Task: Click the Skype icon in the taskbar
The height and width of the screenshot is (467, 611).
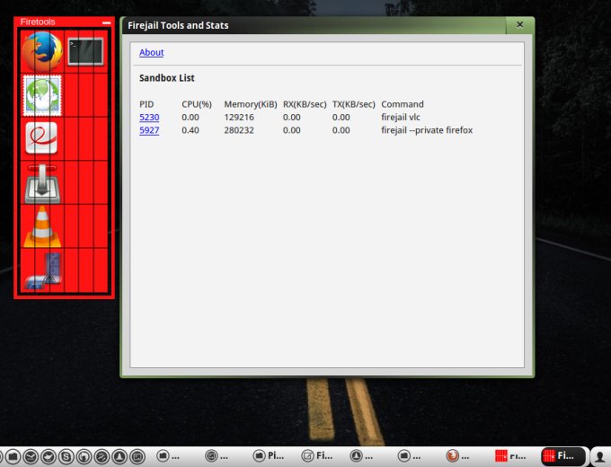Action: (66, 456)
